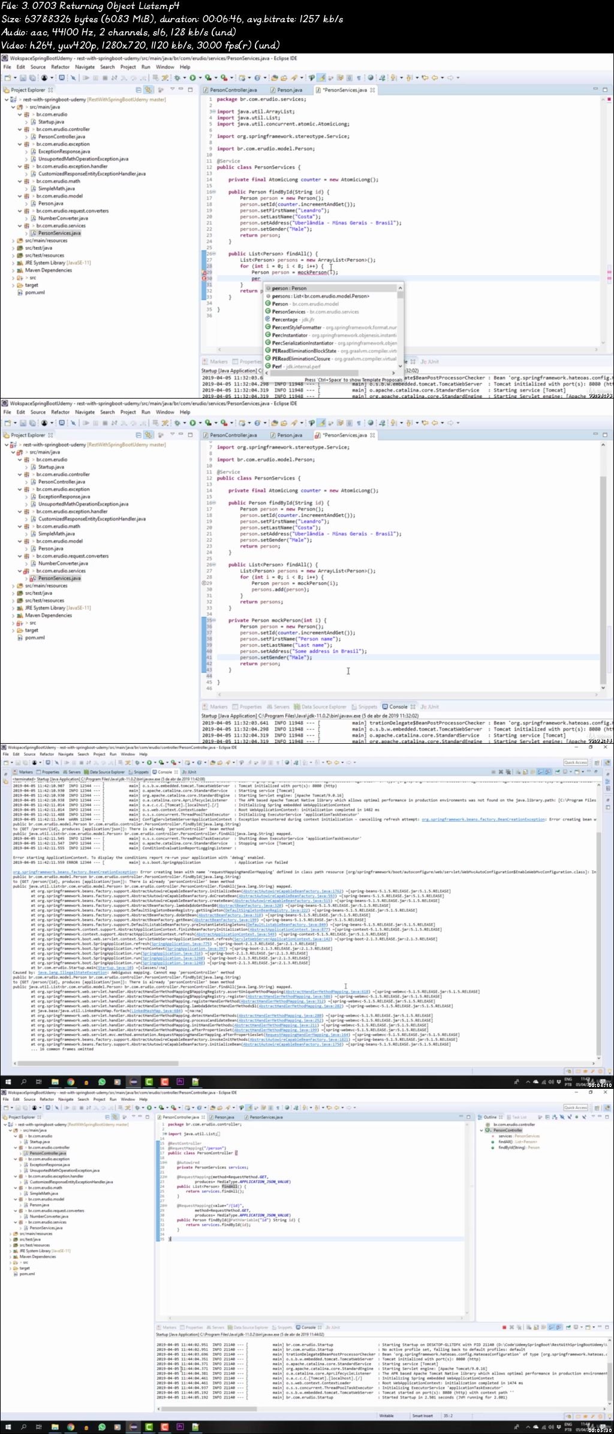Collapse src/main/java node in first frame
The width and height of the screenshot is (614, 1434).
[13, 107]
